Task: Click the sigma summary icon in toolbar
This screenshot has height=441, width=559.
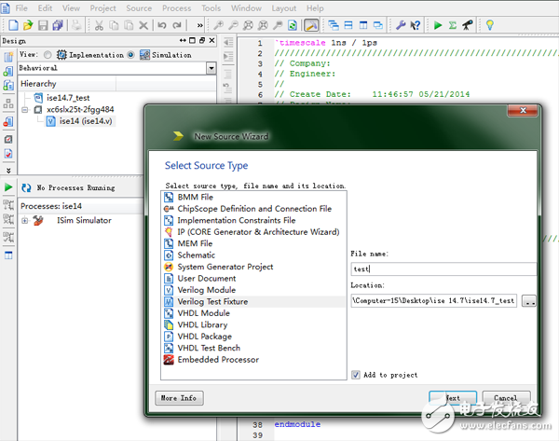Action: click(x=452, y=24)
